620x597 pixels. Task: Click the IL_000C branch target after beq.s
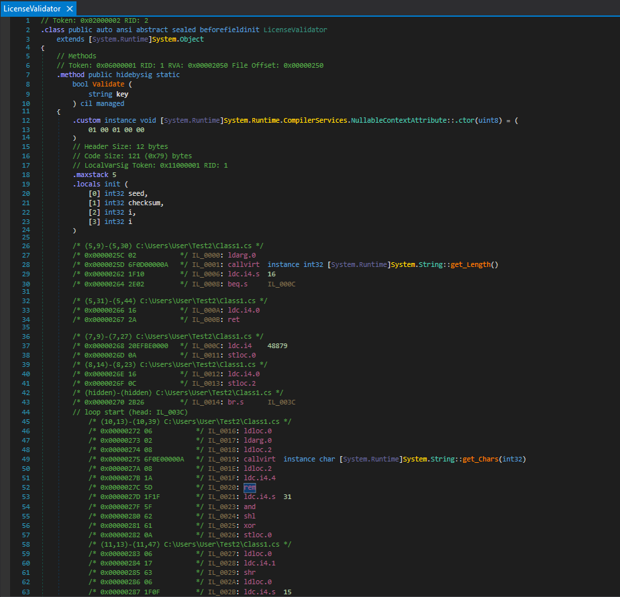pos(282,284)
